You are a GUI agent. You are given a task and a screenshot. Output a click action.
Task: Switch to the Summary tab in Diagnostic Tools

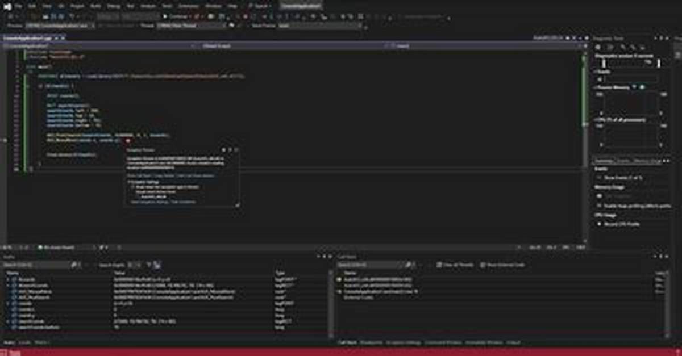[x=604, y=161]
